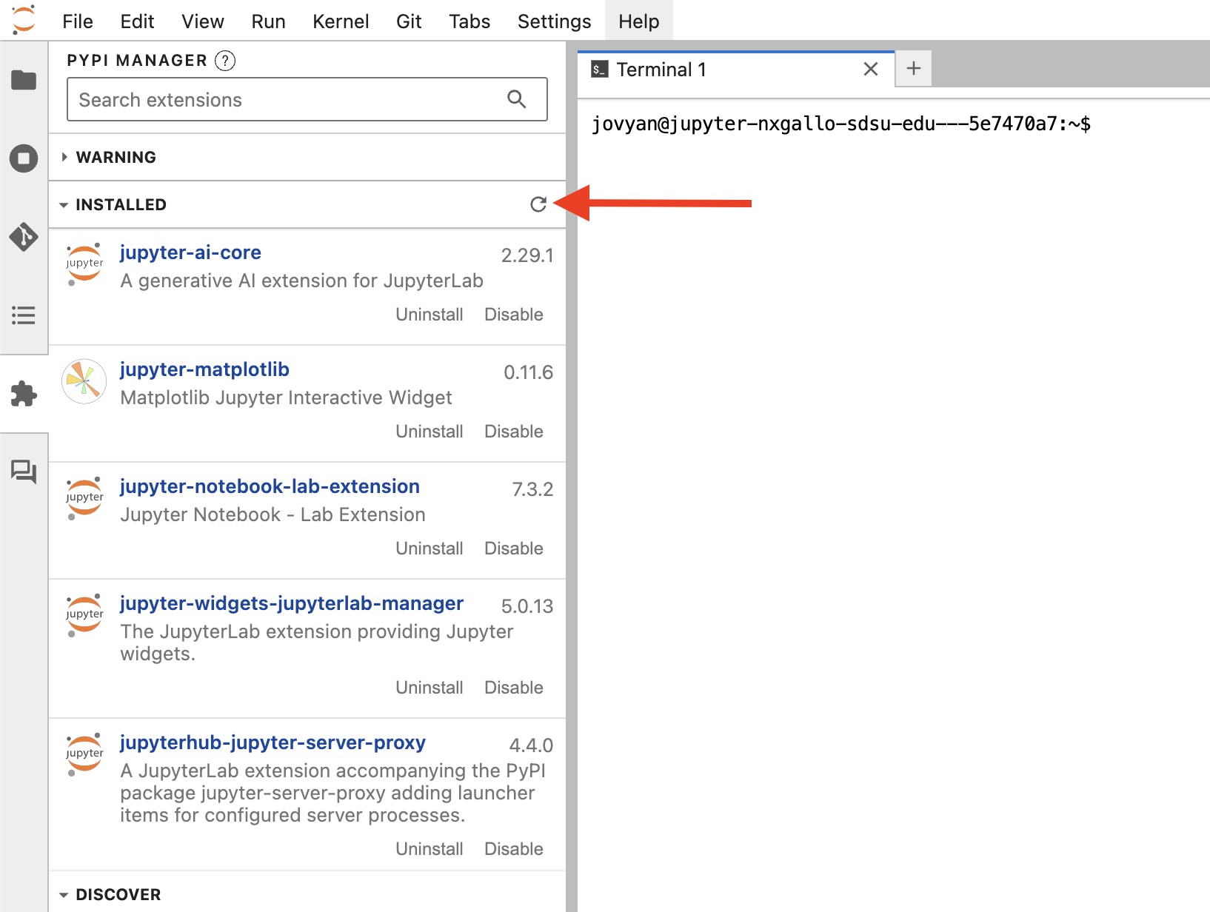Click the search extensions input field
The width and height of the screenshot is (1210, 912).
[x=281, y=99]
